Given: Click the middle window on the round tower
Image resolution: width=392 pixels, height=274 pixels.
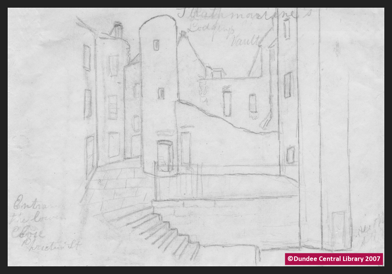Looking at the screenshot, I should pos(161,93).
